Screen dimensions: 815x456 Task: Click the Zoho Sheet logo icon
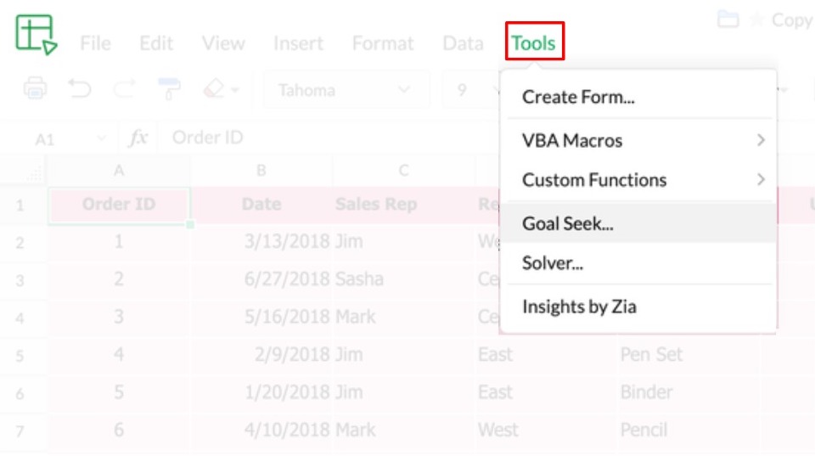click(36, 35)
